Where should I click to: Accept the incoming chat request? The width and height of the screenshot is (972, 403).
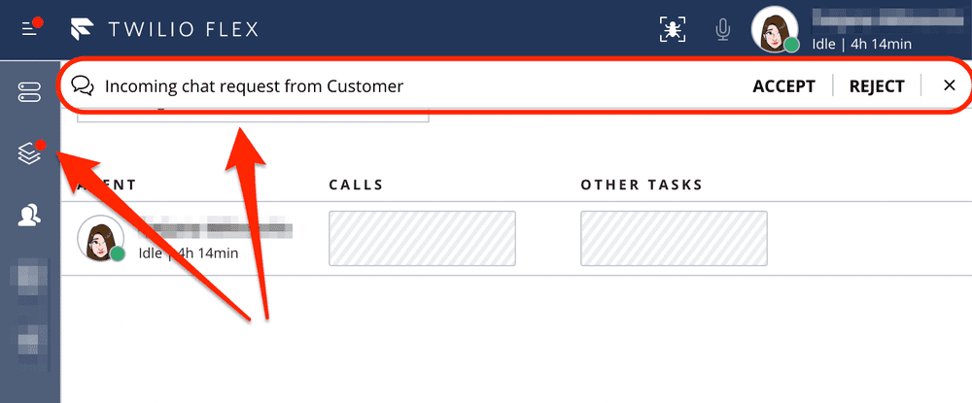tap(783, 85)
